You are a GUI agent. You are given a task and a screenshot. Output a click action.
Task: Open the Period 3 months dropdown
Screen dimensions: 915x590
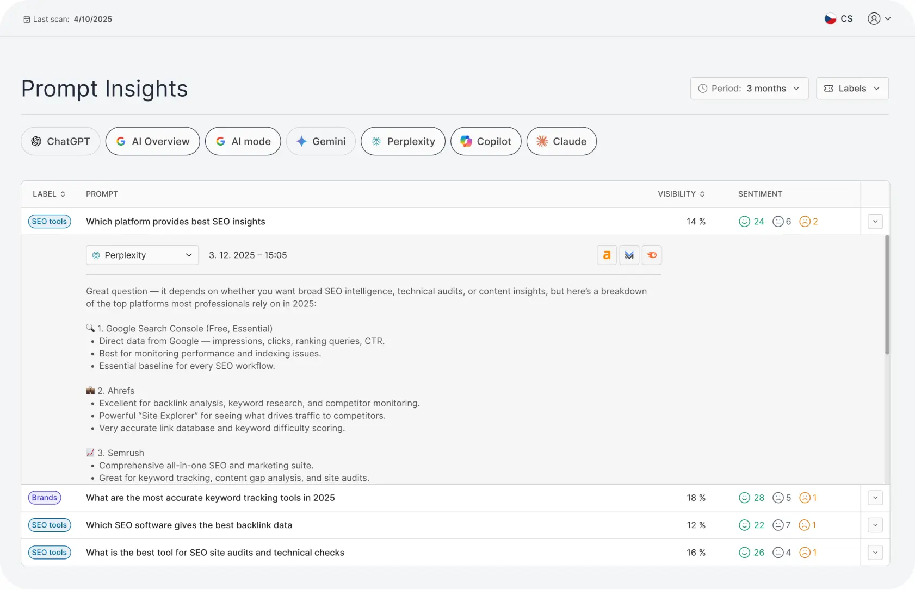749,89
